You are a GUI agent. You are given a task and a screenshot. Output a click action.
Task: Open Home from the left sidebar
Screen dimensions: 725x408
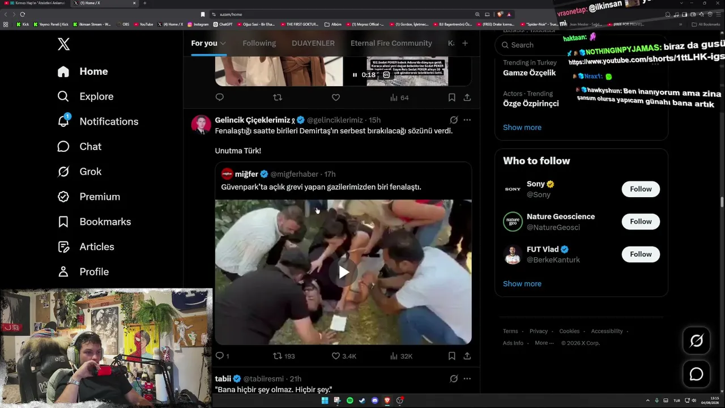[83, 71]
